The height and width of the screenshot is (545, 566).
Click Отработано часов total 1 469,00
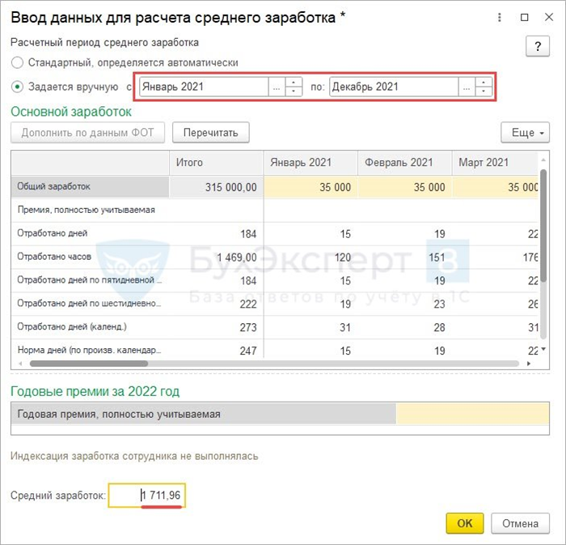coord(216,257)
